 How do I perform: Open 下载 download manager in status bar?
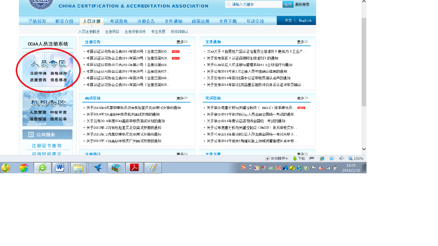coord(299,159)
